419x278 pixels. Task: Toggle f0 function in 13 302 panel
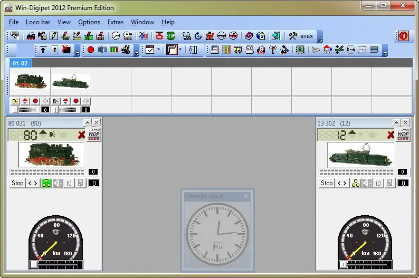point(378,183)
